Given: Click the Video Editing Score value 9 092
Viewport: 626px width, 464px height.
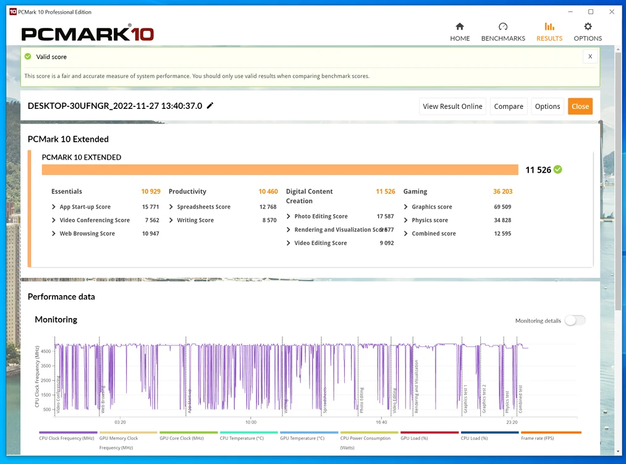Looking at the screenshot, I should [386, 243].
